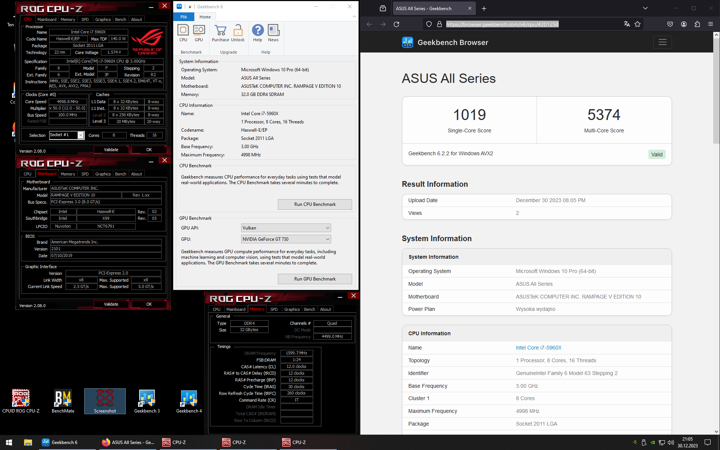This screenshot has height=450, width=720.
Task: Switch to Memory tab in top CPU-Z window
Action: tap(68, 19)
